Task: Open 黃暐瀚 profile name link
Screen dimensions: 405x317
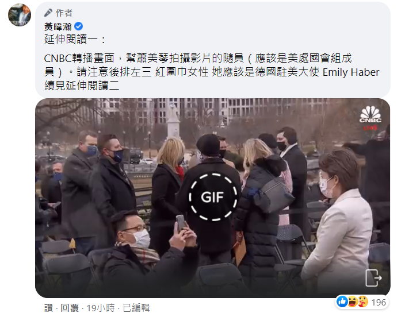Action: point(58,26)
